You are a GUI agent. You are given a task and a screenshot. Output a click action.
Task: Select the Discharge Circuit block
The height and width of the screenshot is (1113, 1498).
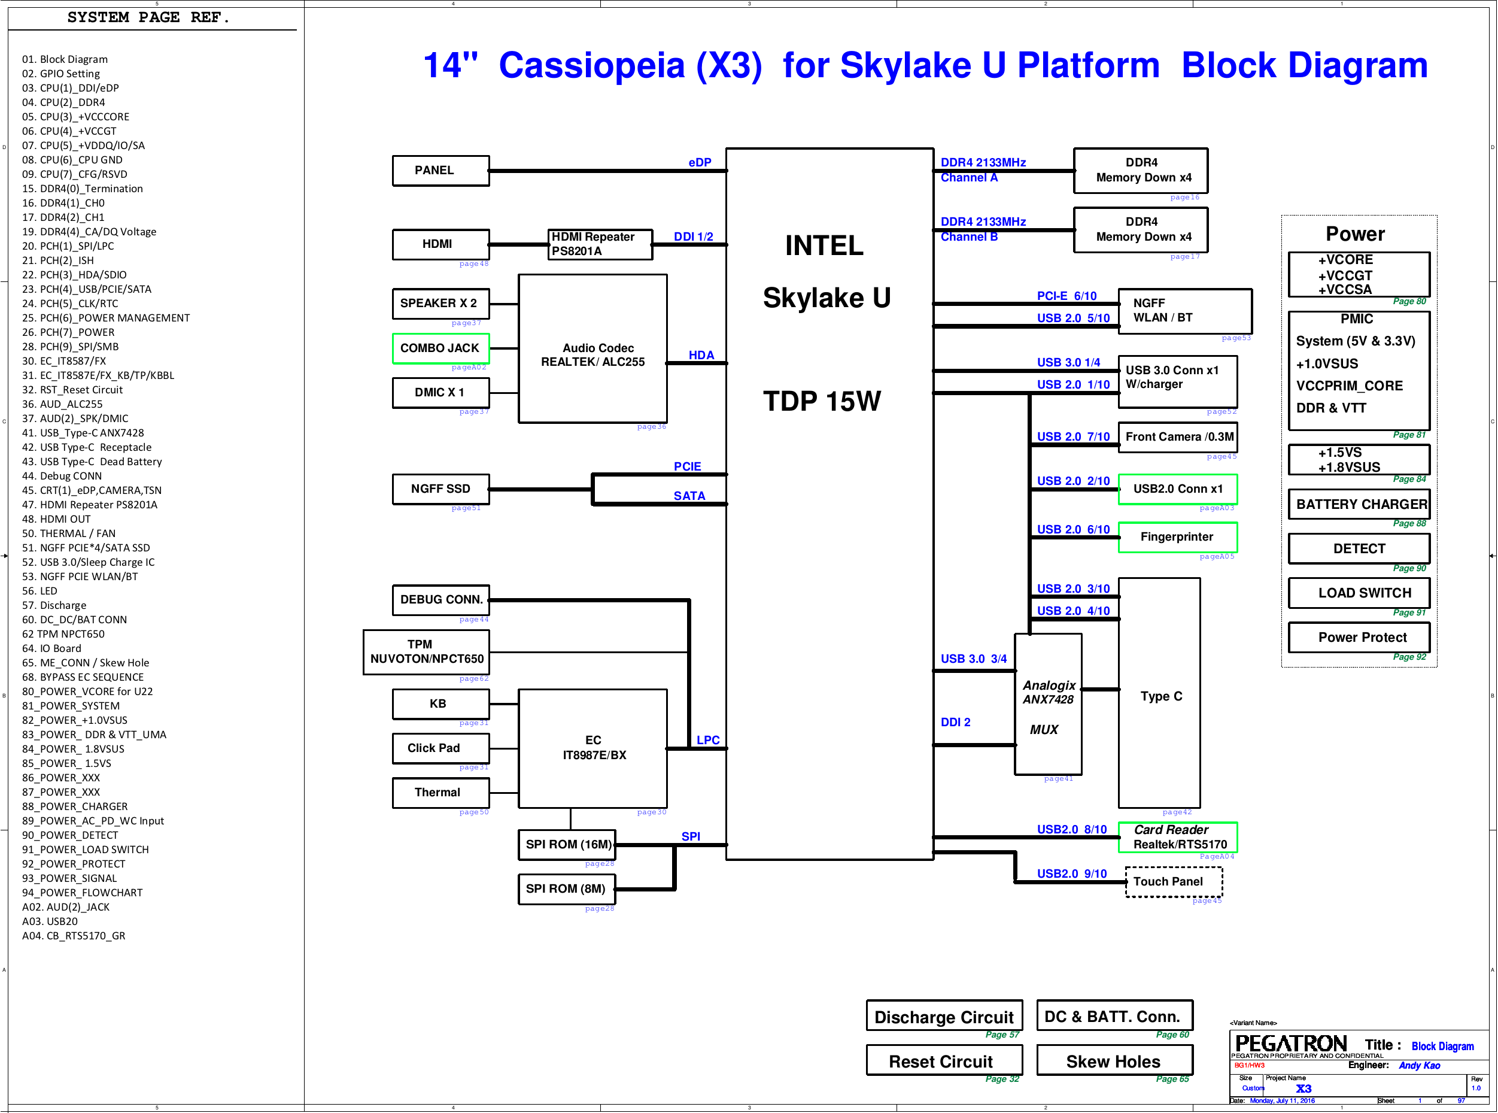pyautogui.click(x=944, y=1016)
